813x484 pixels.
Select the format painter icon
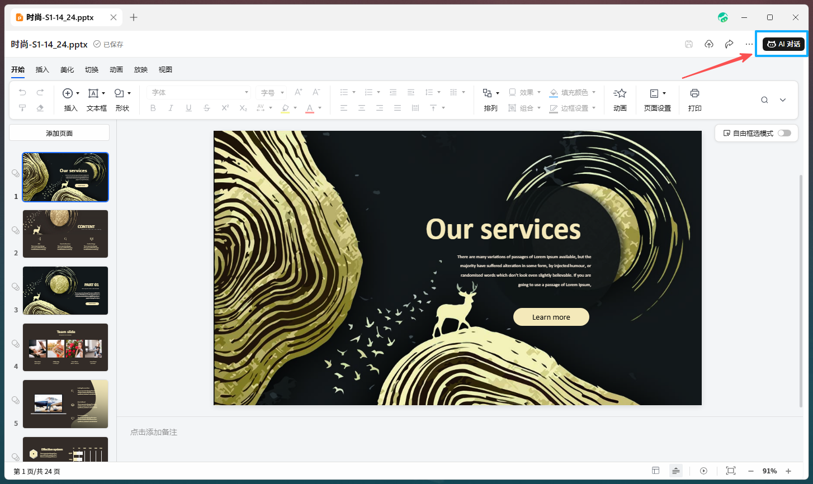point(22,108)
